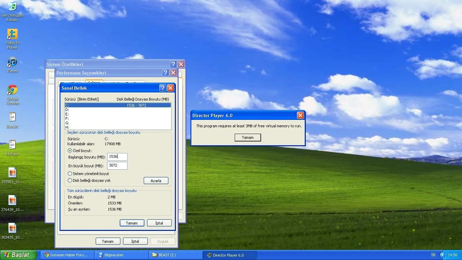Click the help question mark in Sanal Bellek

tap(163, 88)
